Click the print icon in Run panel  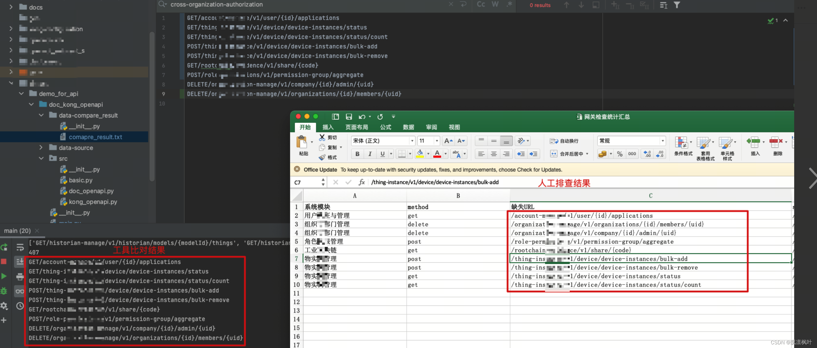20,276
